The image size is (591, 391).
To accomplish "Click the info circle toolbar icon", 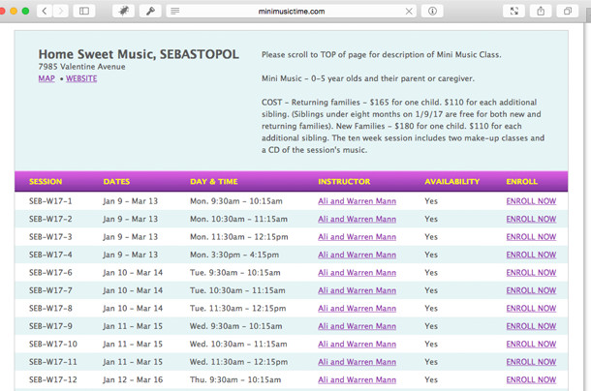I will coord(431,11).
